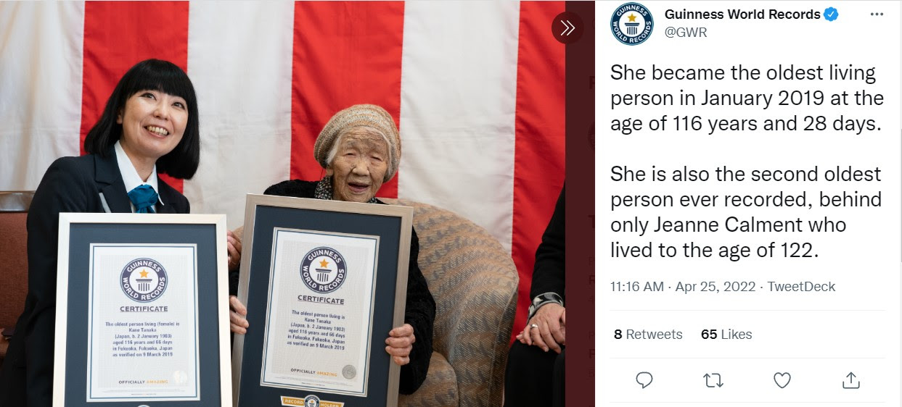View the 8 Retweets list
This screenshot has width=902, height=407.
click(x=648, y=334)
